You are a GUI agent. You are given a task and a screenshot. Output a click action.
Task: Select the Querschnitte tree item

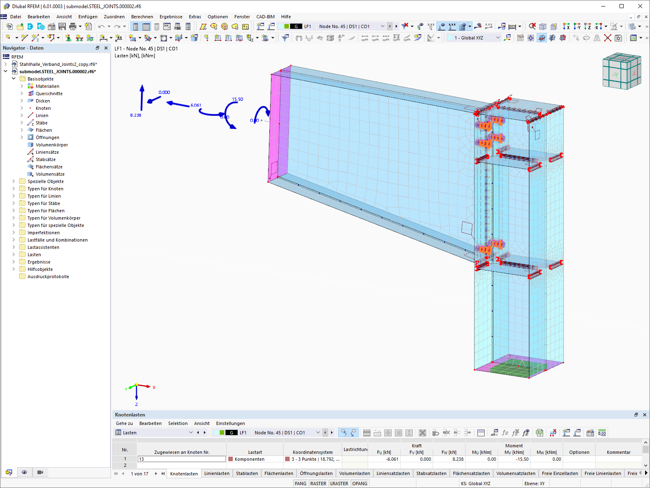pos(49,94)
